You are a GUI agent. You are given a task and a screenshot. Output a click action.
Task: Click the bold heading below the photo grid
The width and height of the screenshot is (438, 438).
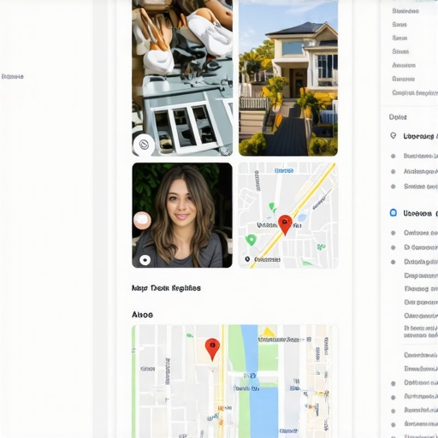click(166, 288)
